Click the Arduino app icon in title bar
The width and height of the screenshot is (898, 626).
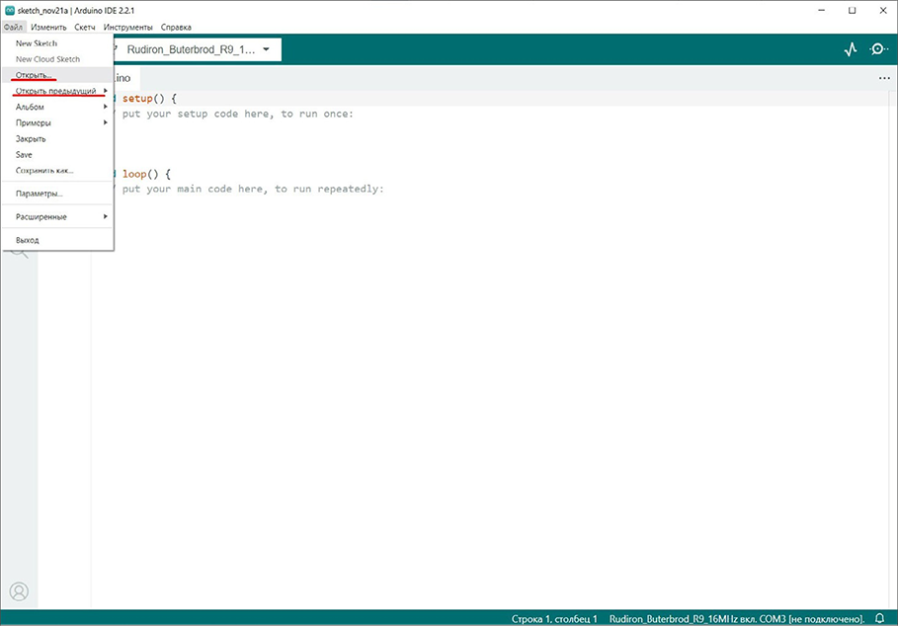point(10,10)
